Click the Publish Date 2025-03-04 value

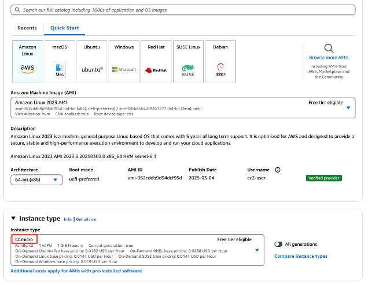pos(201,178)
